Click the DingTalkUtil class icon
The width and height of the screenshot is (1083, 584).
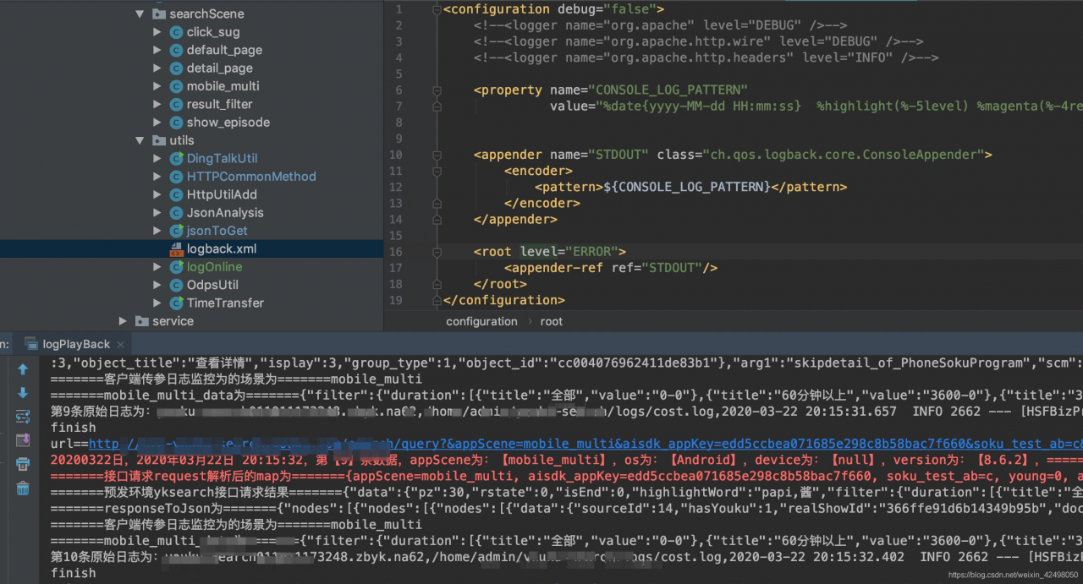point(176,158)
